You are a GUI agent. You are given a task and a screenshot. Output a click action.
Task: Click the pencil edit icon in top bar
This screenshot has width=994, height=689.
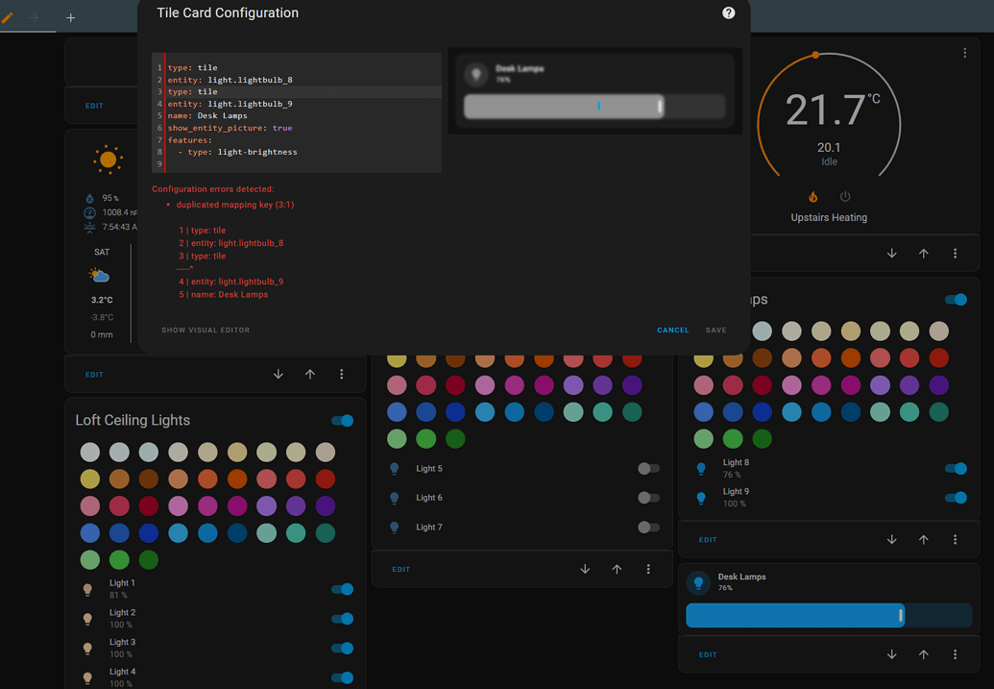click(8, 17)
